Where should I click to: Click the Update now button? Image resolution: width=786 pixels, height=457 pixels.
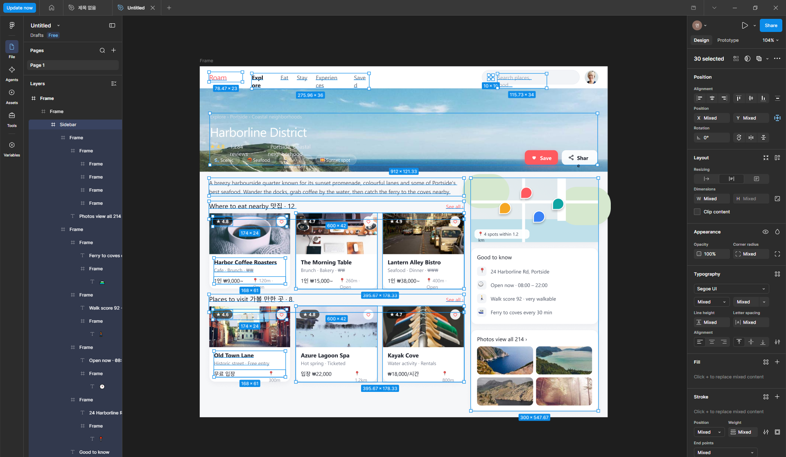pos(20,8)
